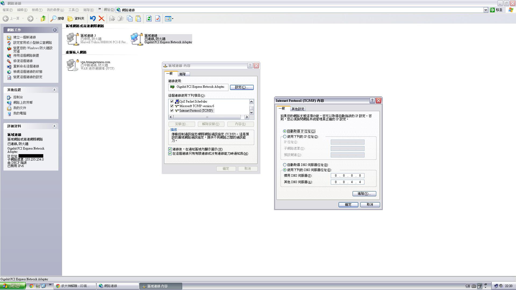Collapse the 詳細資料 sidebar panel
The image size is (516, 290).
(54, 126)
